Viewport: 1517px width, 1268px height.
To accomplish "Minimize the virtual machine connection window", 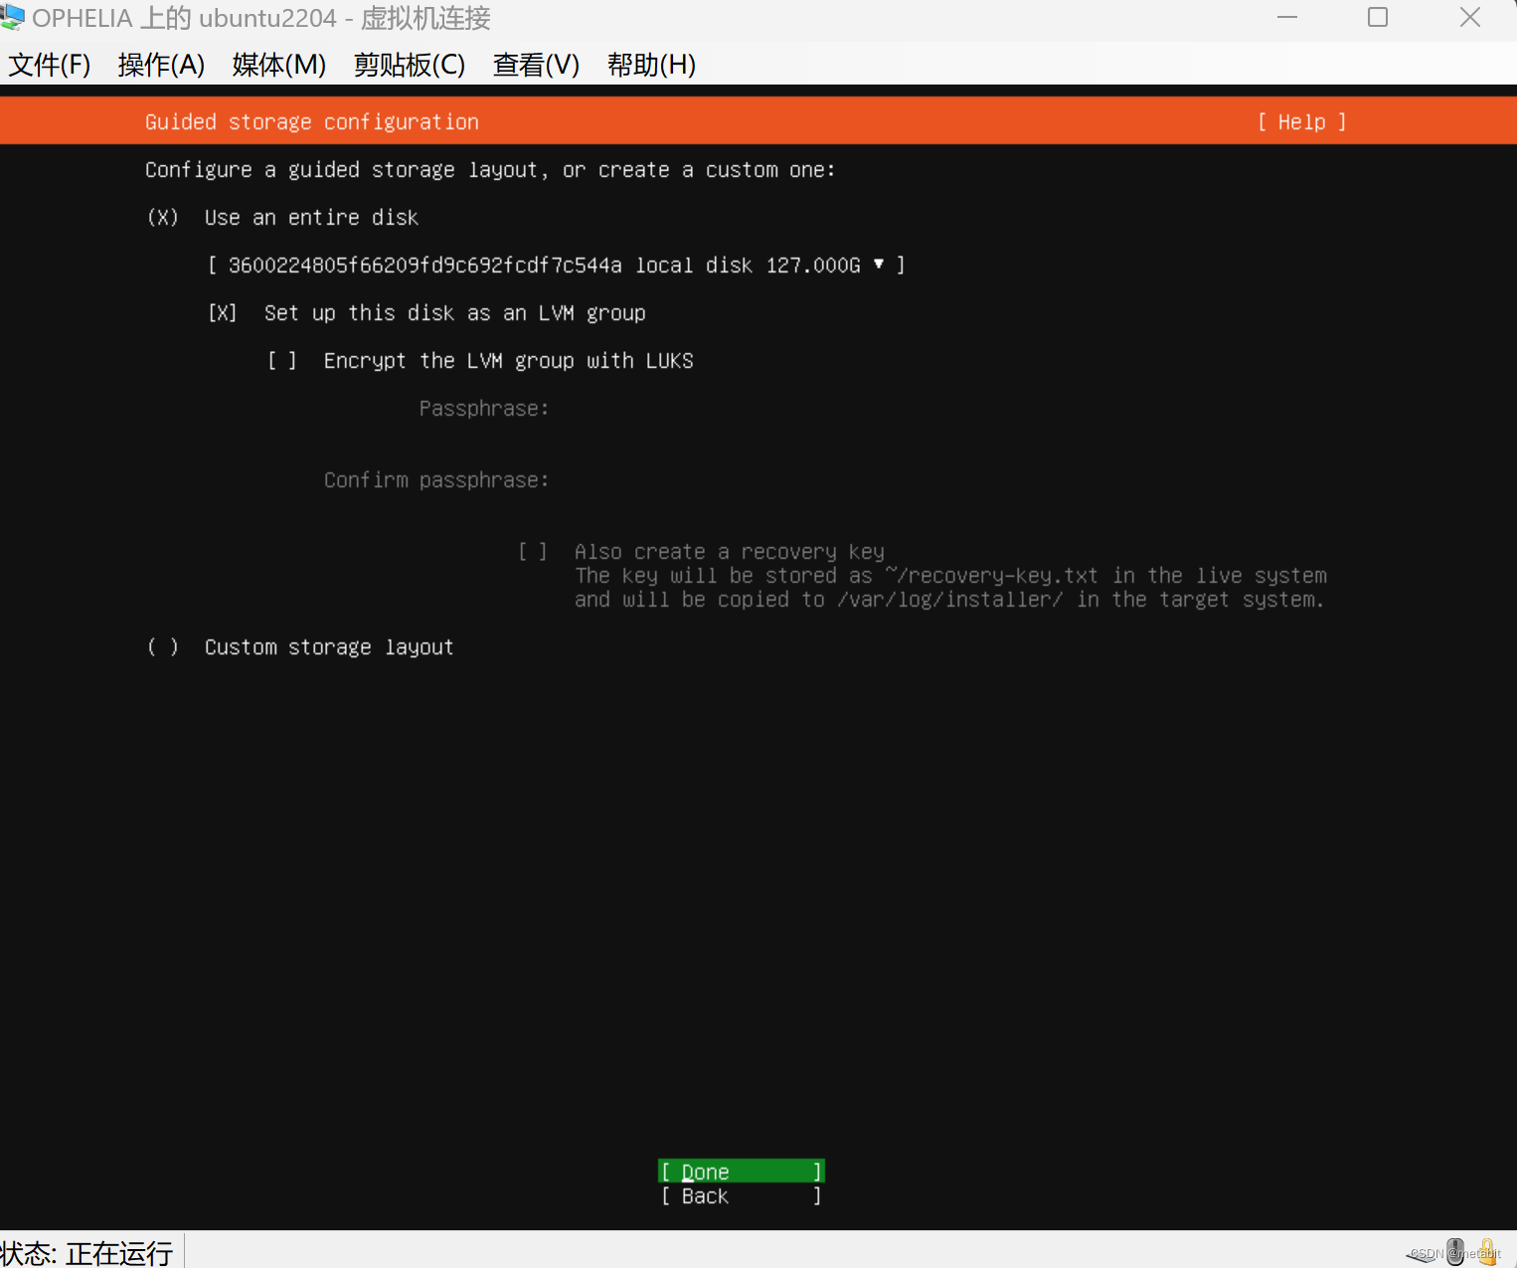I will click(1287, 17).
